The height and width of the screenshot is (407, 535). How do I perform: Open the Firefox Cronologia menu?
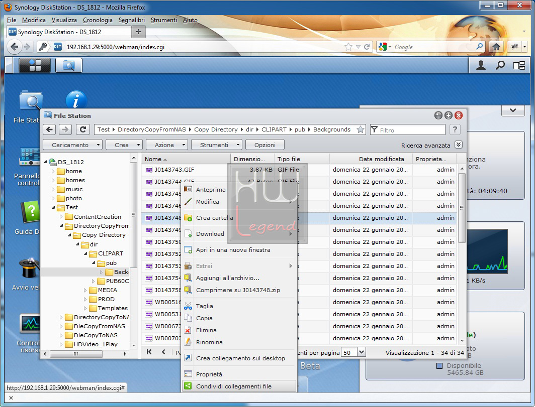[98, 20]
